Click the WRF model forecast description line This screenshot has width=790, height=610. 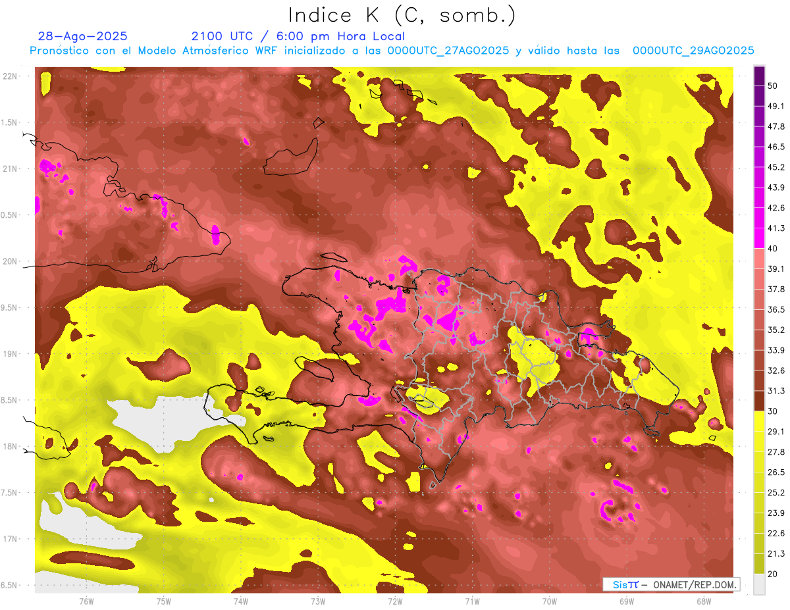point(392,51)
